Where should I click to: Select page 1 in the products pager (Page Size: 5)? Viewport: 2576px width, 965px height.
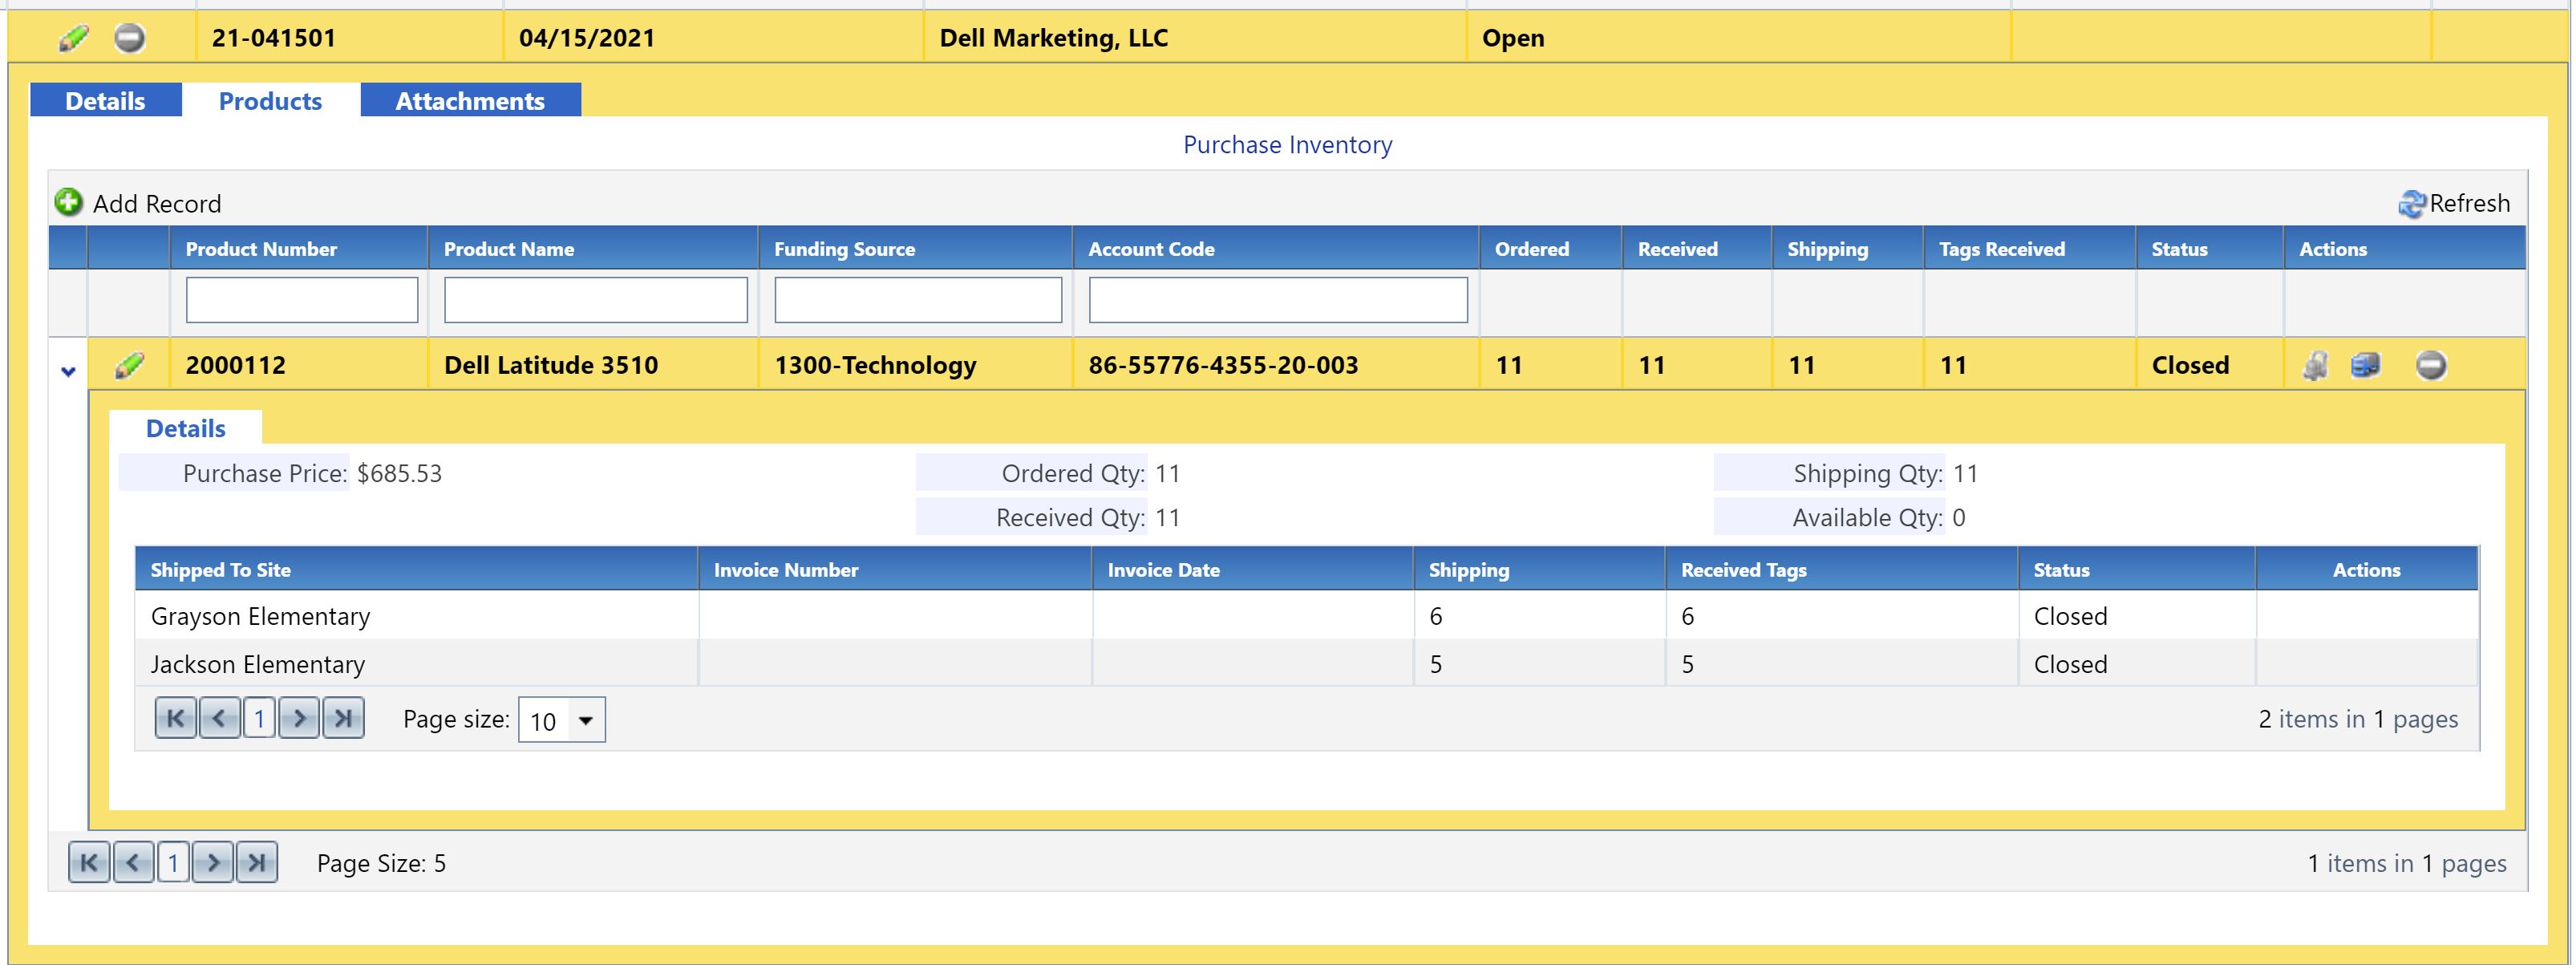click(173, 862)
